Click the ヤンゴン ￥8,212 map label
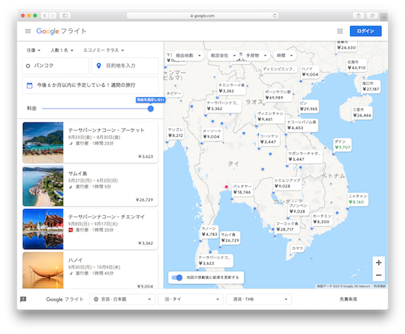Viewport: 405px width, 334px height. (175, 132)
